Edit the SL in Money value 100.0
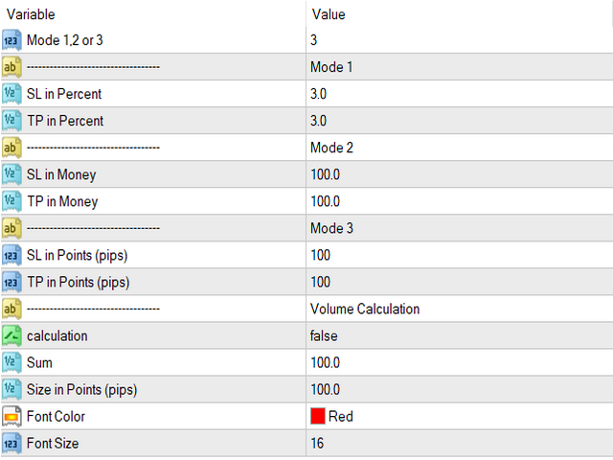Screen dimensions: 613x460 pyautogui.click(x=460, y=174)
